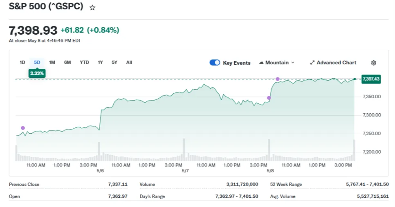Click the 5/8 date label on axis

[x=270, y=171]
